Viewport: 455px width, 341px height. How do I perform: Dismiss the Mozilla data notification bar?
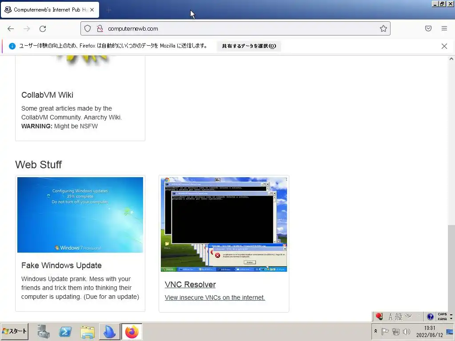(x=444, y=46)
